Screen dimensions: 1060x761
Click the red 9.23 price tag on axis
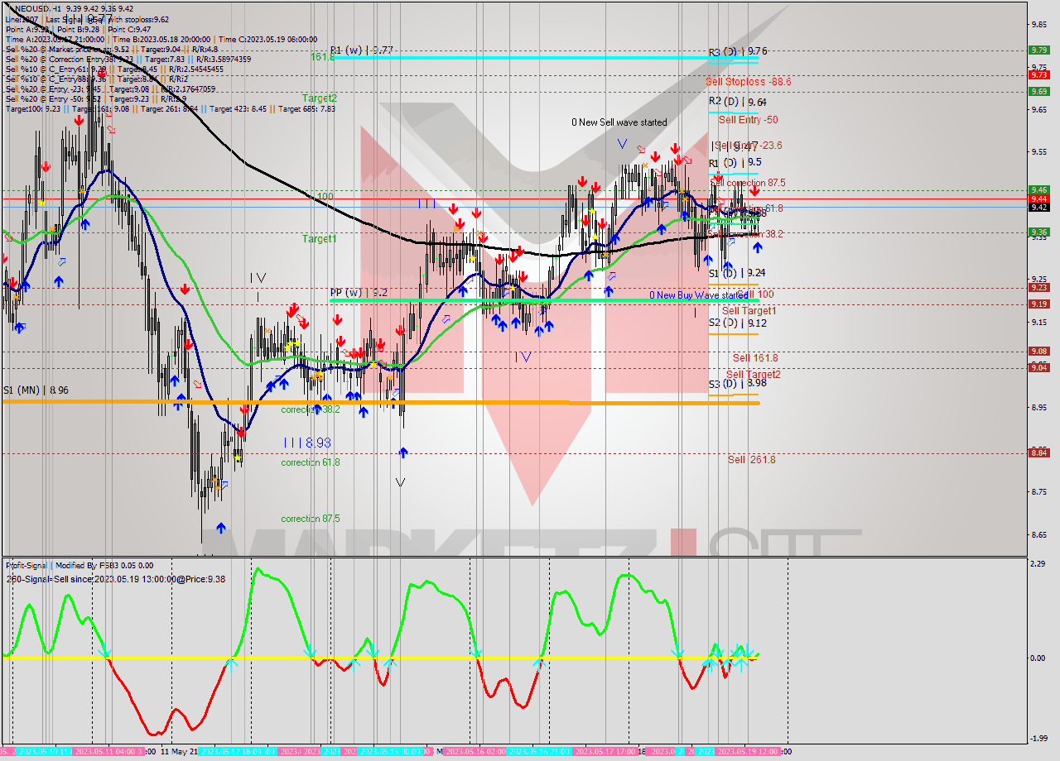point(1039,288)
